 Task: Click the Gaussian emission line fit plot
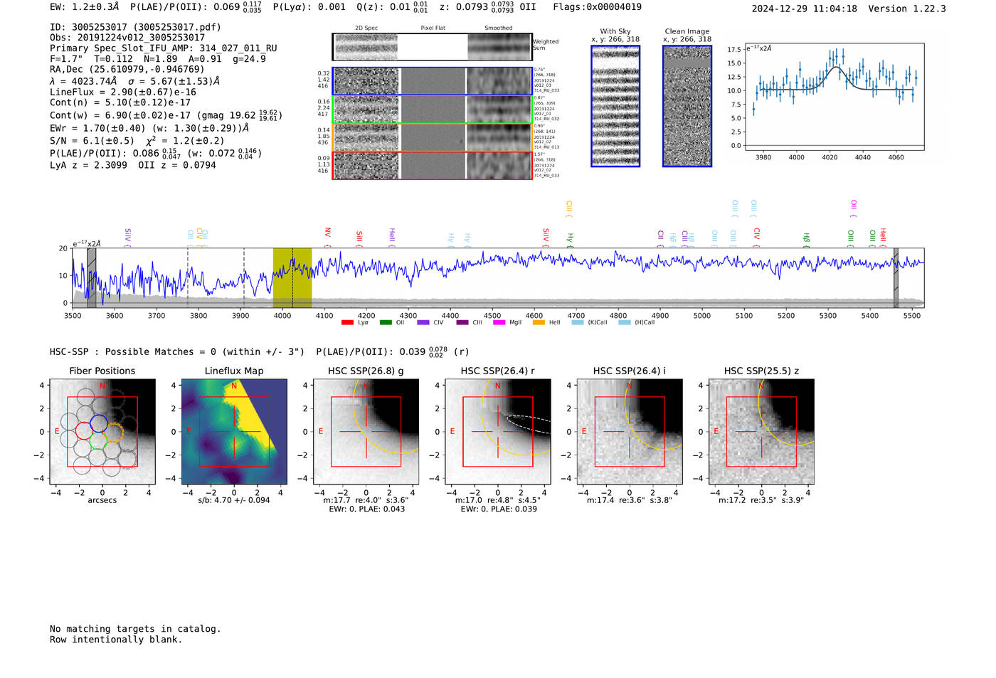coord(834,97)
